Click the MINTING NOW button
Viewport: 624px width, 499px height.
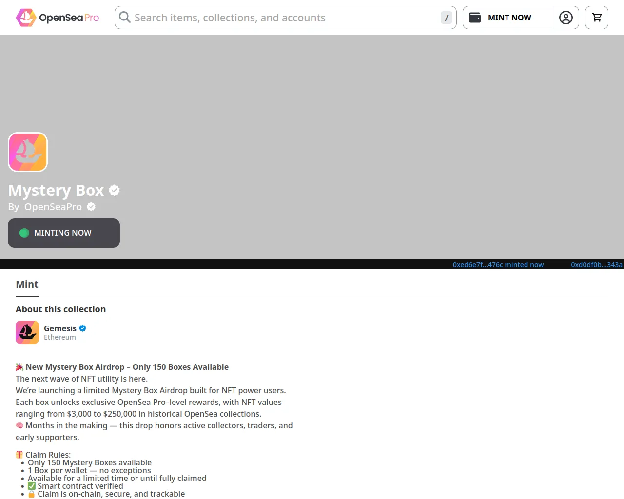pos(64,233)
